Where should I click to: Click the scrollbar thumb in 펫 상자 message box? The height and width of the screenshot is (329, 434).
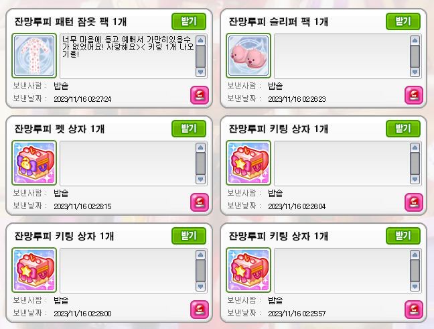201,163
